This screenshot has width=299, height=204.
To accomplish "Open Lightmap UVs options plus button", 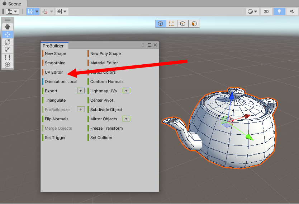I will (126, 91).
